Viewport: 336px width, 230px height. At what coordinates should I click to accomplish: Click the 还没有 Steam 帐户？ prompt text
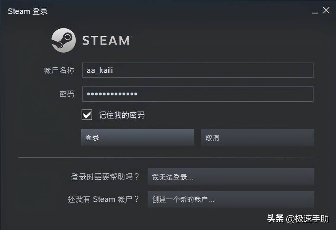(103, 199)
